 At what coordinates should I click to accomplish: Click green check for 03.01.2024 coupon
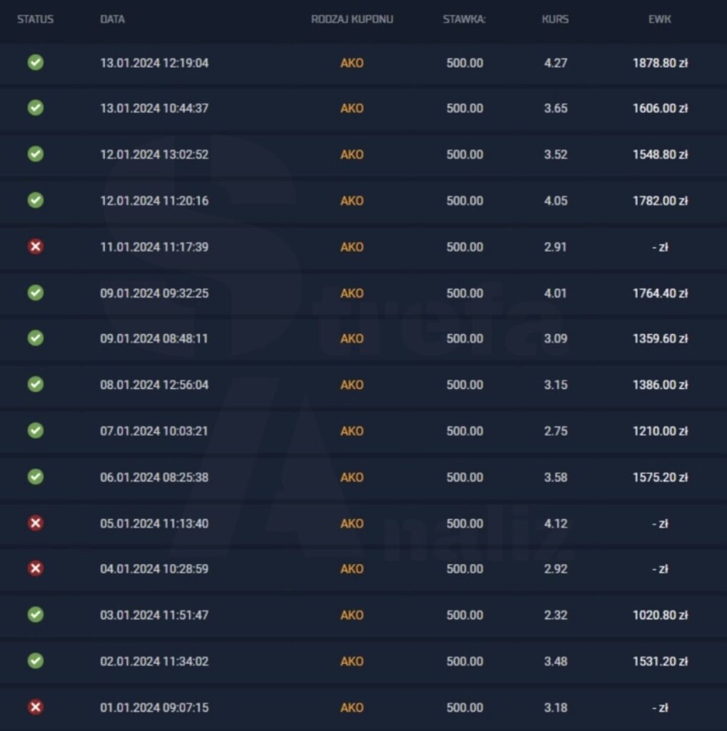35,615
